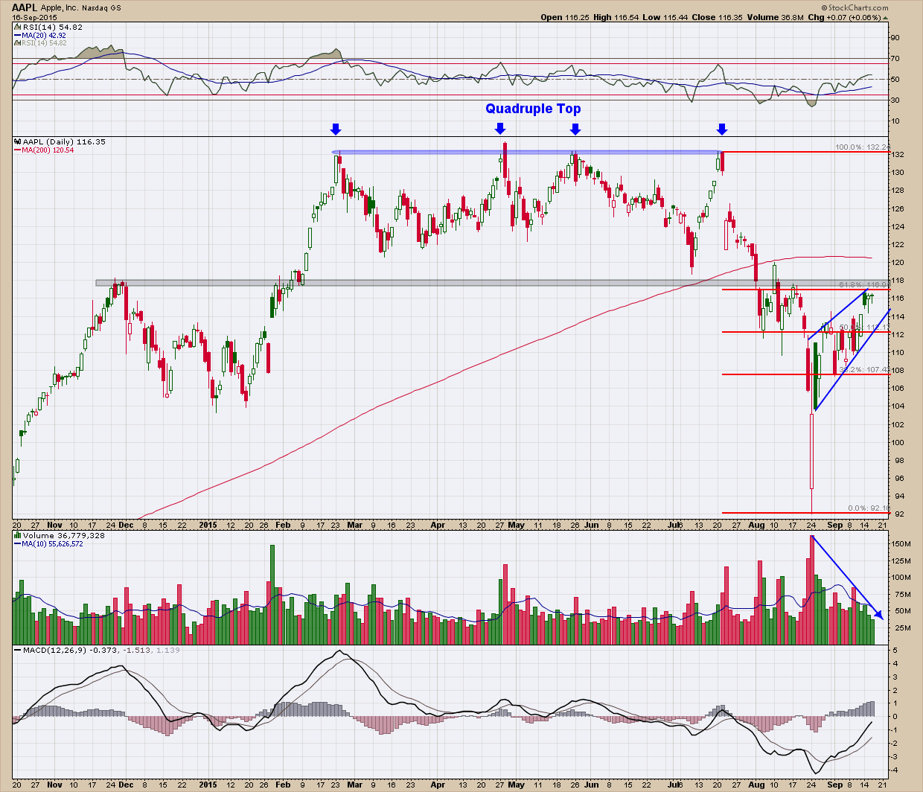Click the '100M' volume axis label

point(902,578)
